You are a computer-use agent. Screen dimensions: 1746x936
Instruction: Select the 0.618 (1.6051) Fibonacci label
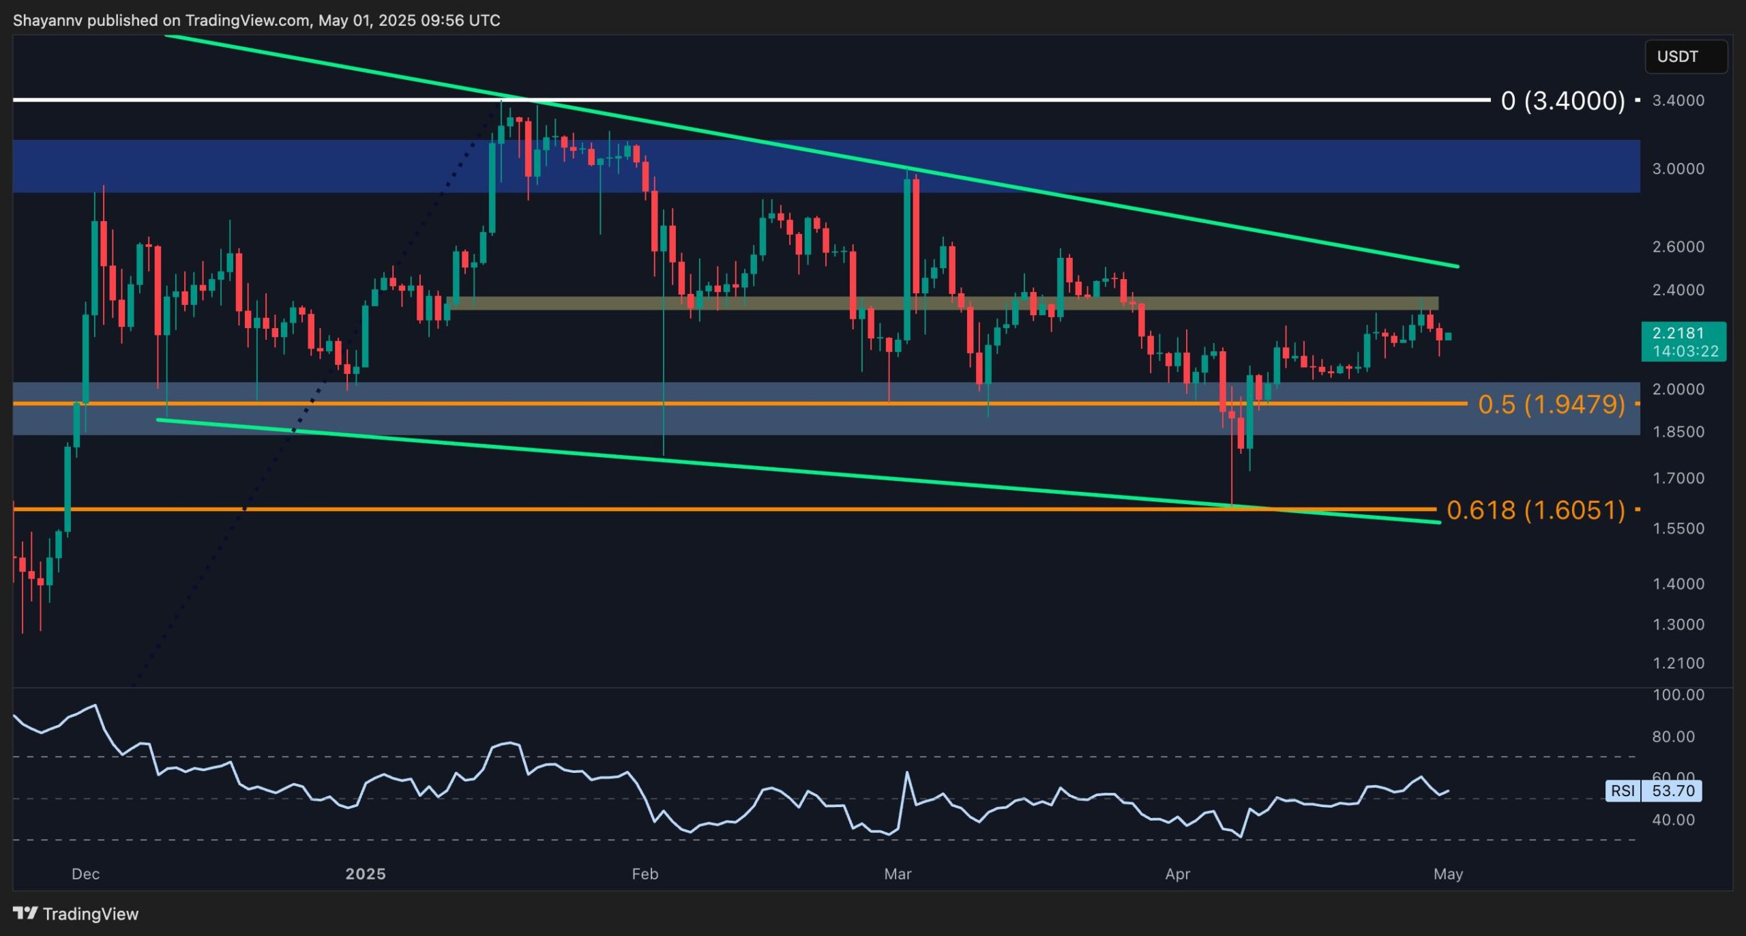[x=1535, y=510]
